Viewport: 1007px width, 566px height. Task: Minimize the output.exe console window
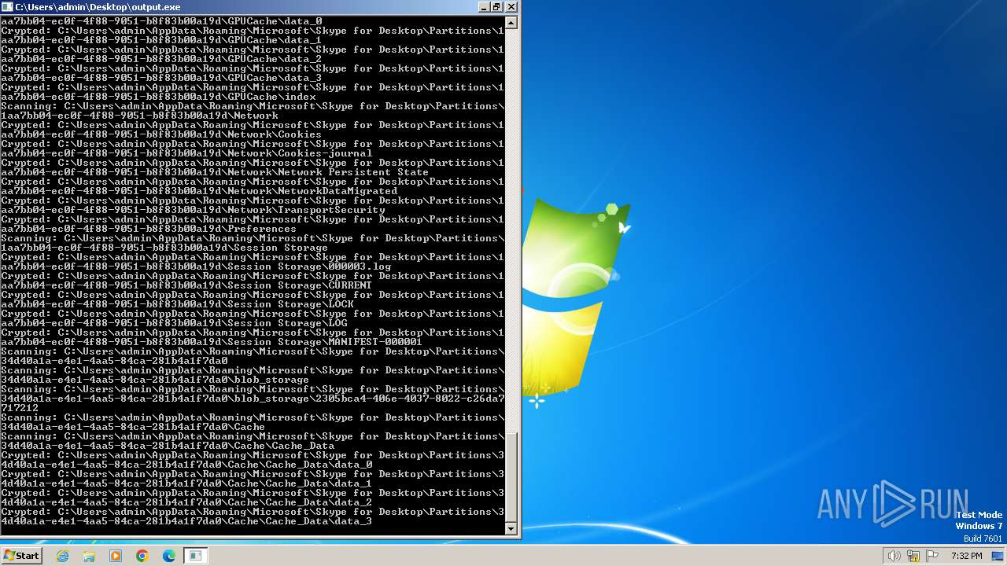tap(482, 6)
